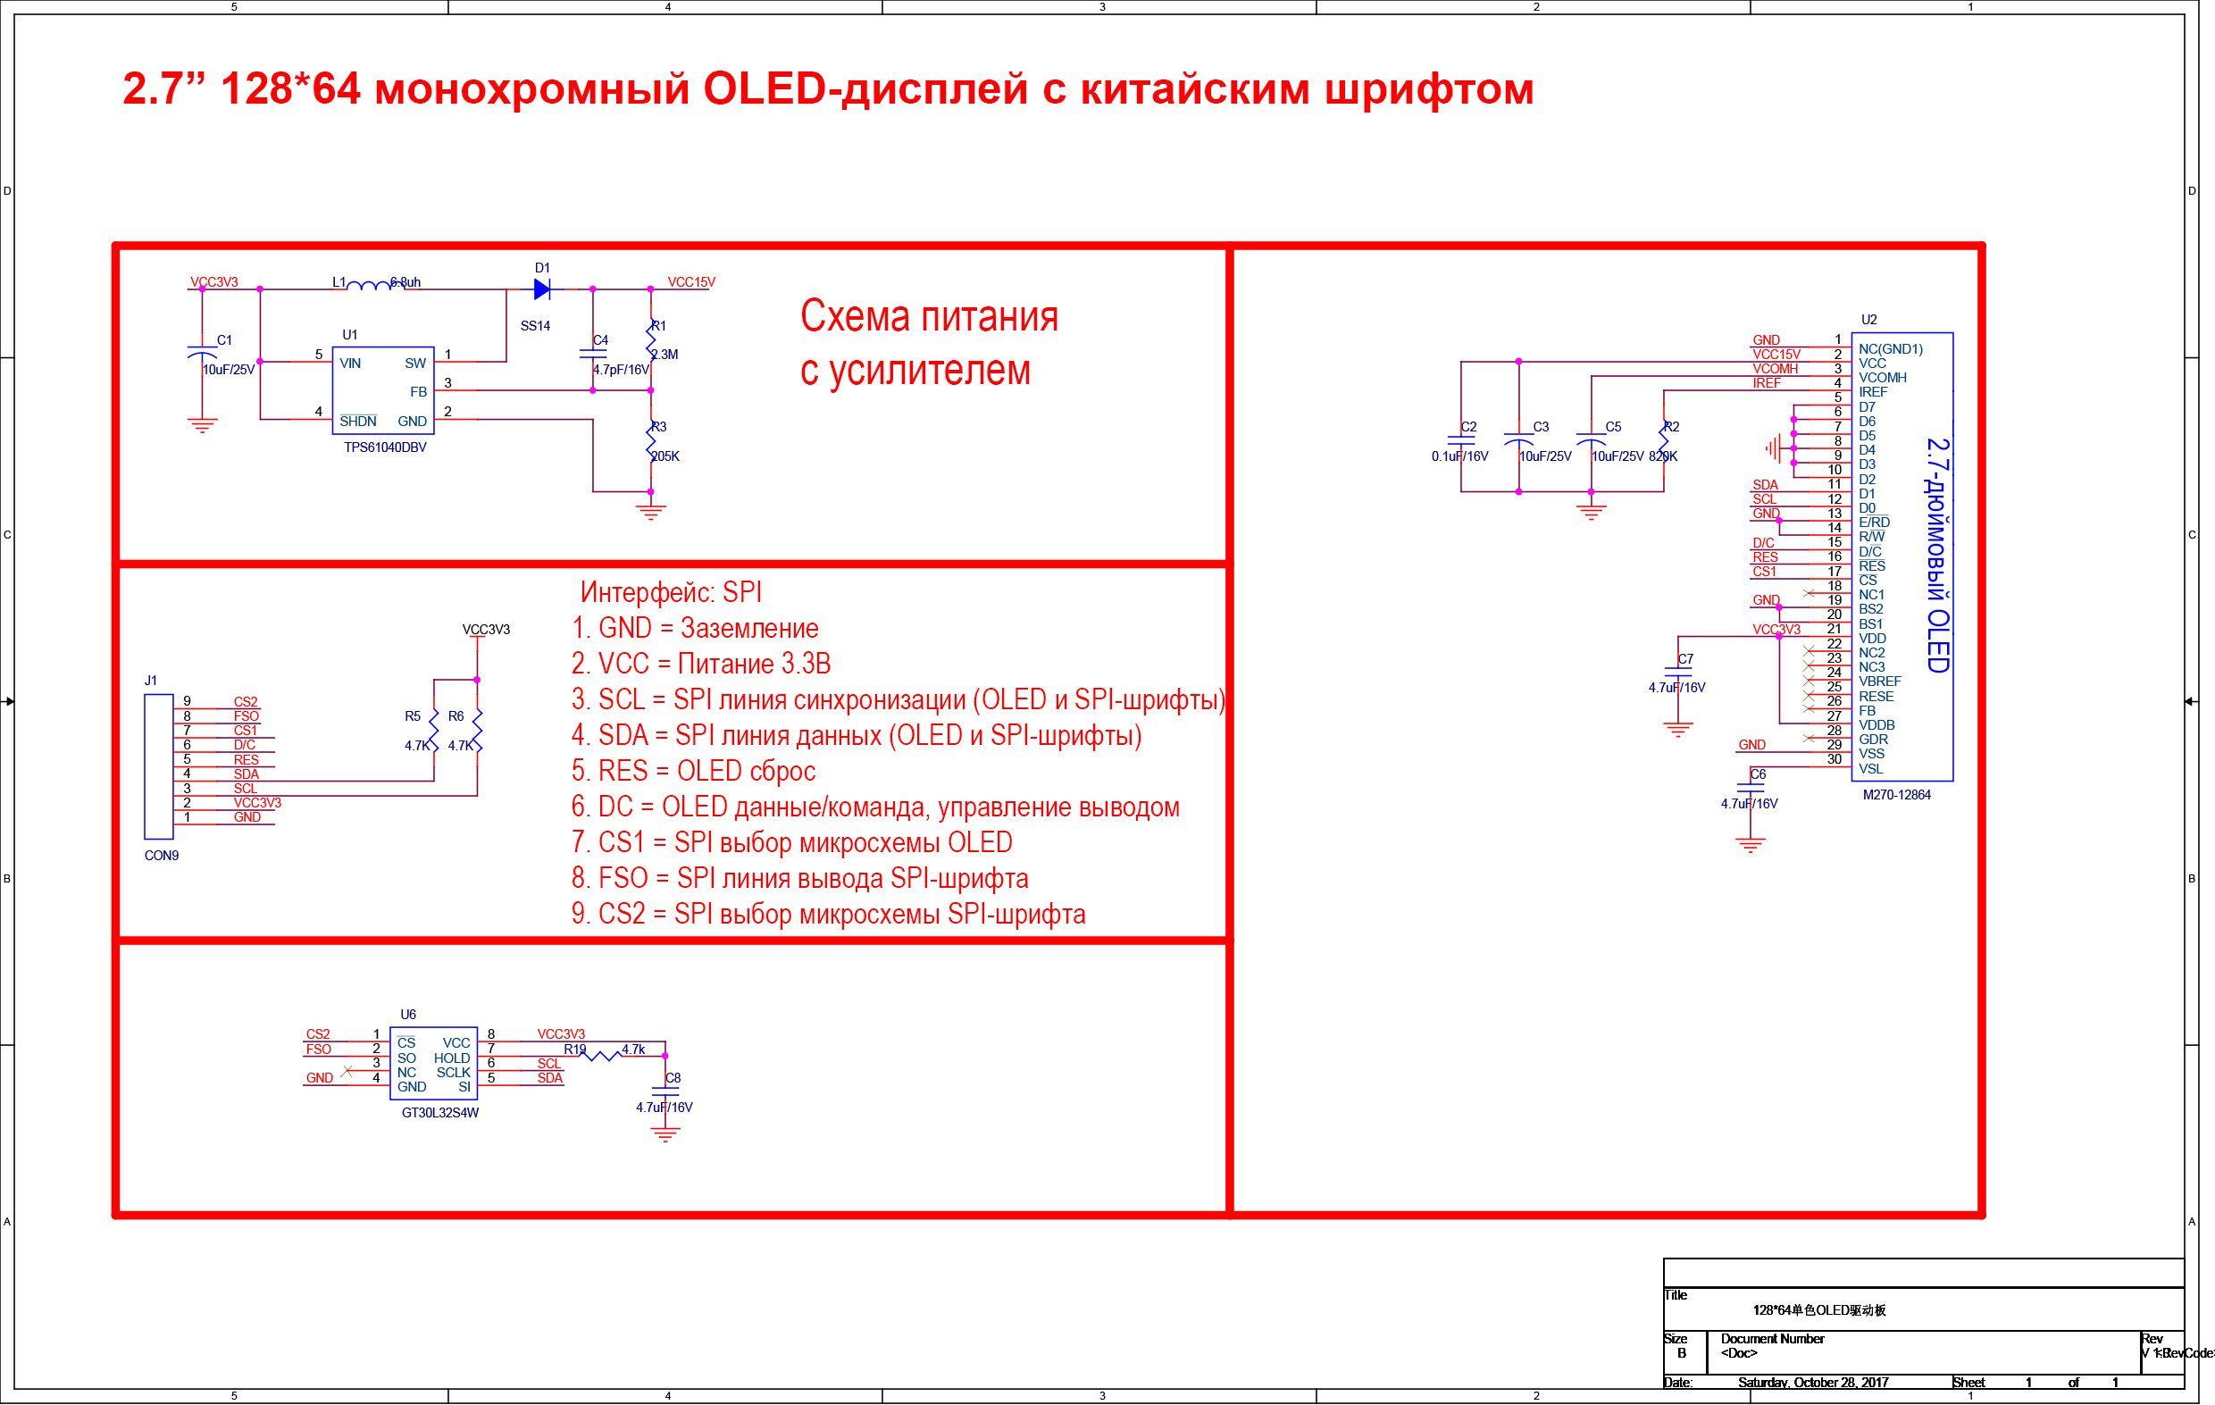Select the '4.7pF/16V' capacitor value
This screenshot has width=2215, height=1405.
pos(621,370)
